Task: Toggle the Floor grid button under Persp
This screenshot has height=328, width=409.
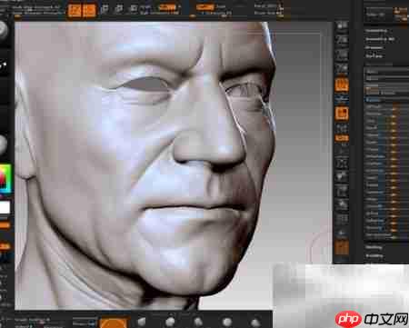Action: click(x=342, y=99)
